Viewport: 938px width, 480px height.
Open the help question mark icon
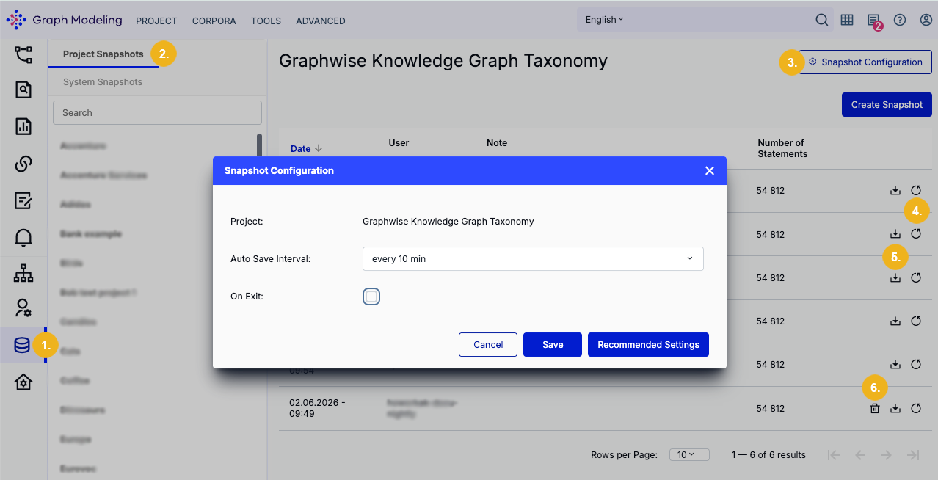point(900,20)
